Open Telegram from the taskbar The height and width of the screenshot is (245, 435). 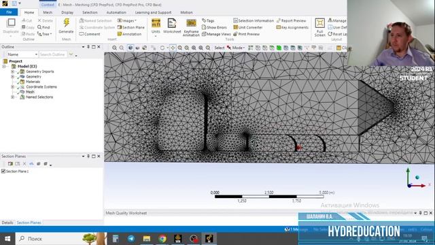click(x=131, y=238)
